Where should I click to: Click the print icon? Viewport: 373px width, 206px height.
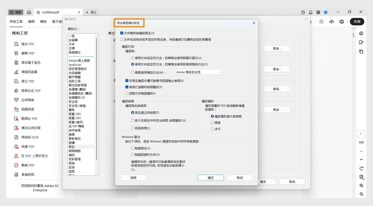(x=341, y=21)
